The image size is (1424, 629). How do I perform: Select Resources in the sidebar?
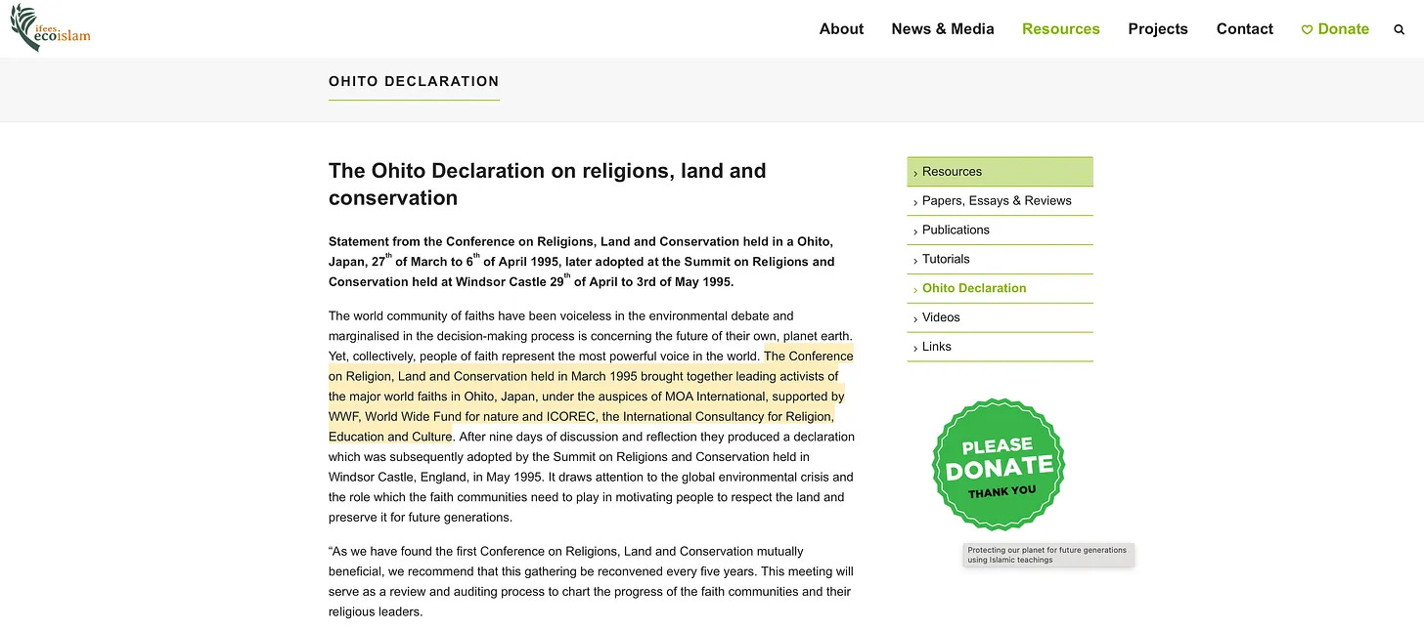(1000, 172)
